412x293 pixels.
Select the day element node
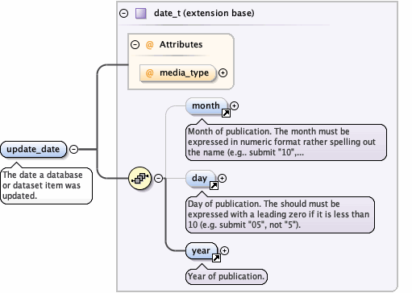200,179
